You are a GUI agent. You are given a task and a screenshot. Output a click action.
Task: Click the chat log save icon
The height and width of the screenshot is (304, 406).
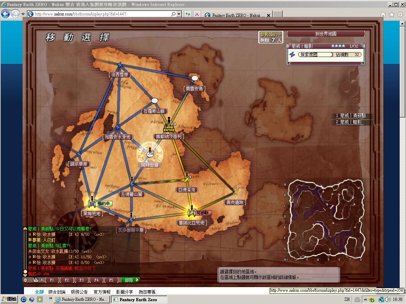pyautogui.click(x=35, y=280)
